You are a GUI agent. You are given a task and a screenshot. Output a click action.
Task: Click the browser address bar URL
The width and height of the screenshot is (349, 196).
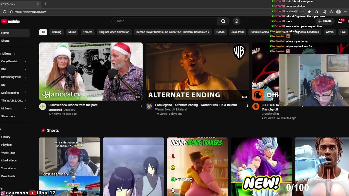click(x=30, y=12)
